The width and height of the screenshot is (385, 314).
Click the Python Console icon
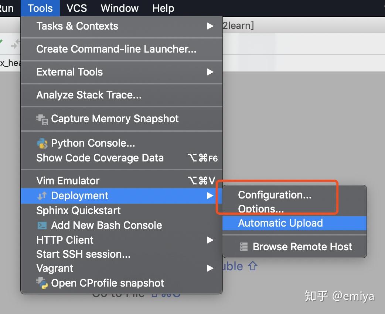[42, 143]
